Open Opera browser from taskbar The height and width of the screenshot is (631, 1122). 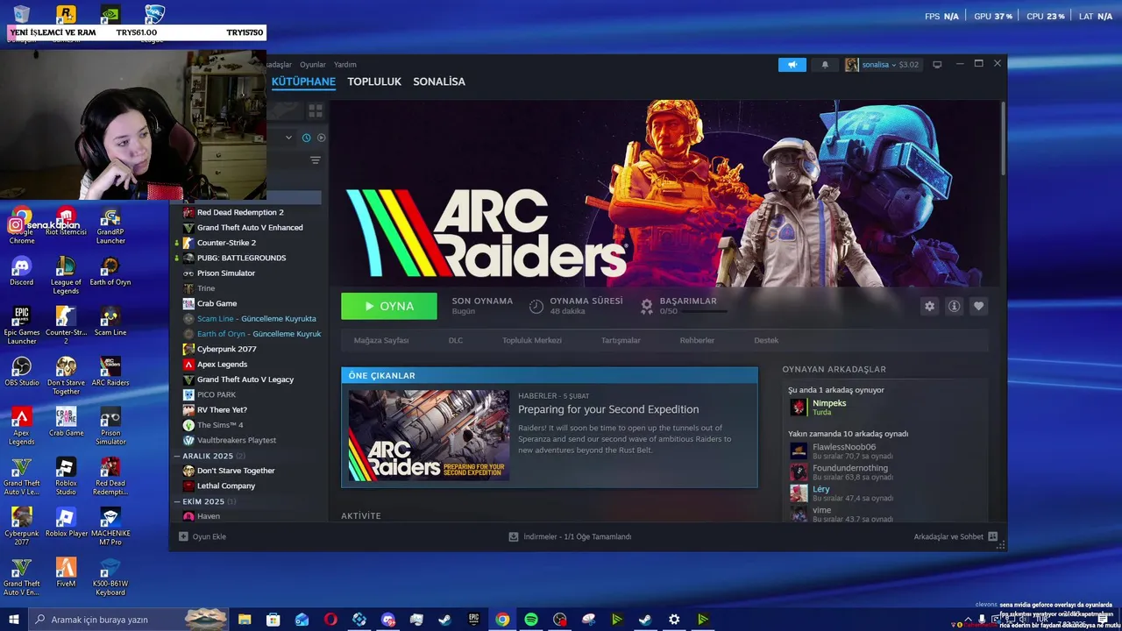pyautogui.click(x=330, y=620)
